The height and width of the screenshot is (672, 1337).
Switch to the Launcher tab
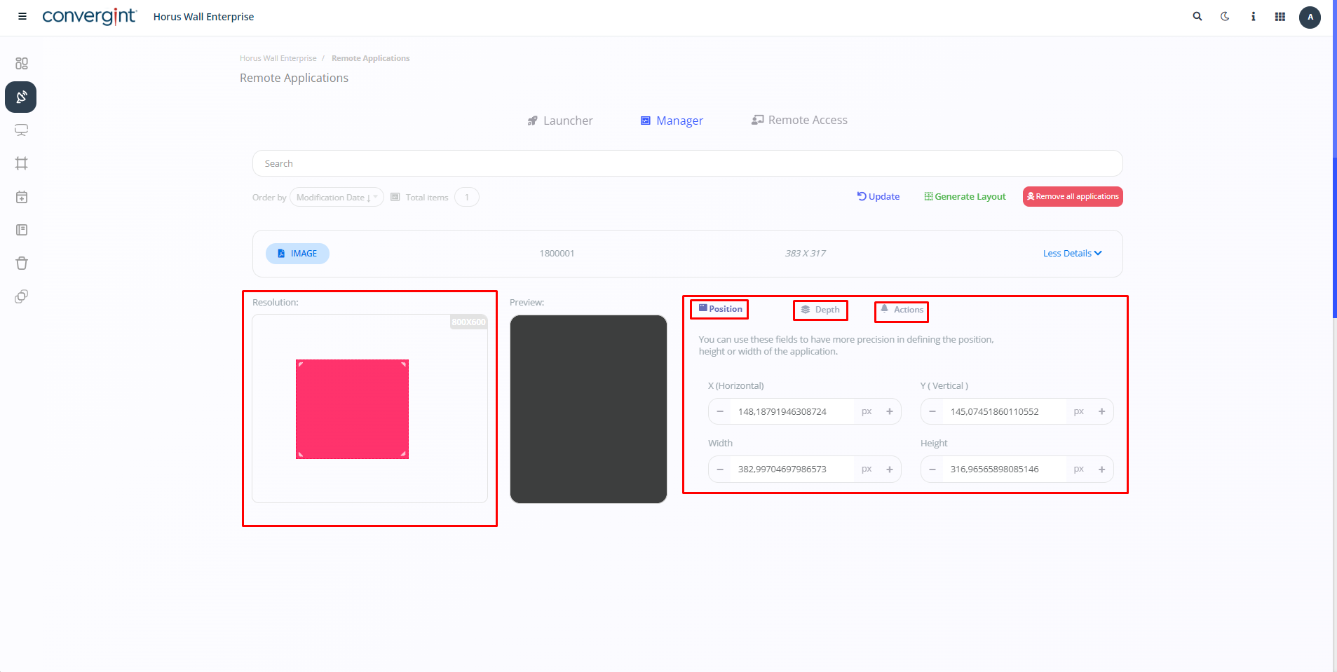pos(560,121)
